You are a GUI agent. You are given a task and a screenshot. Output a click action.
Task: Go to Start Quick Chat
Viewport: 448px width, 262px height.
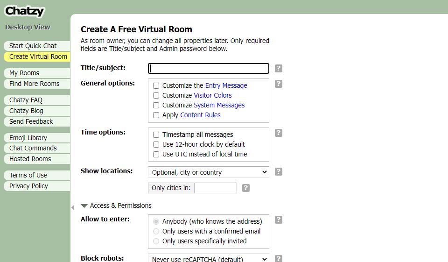click(x=33, y=46)
